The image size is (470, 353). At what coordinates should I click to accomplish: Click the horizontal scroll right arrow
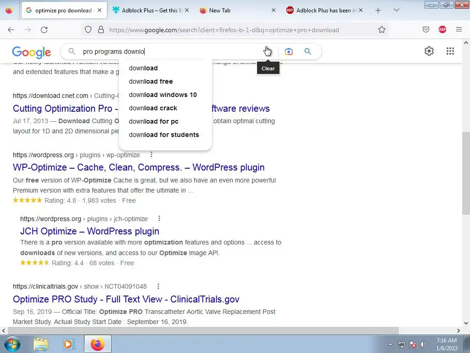(x=459, y=331)
